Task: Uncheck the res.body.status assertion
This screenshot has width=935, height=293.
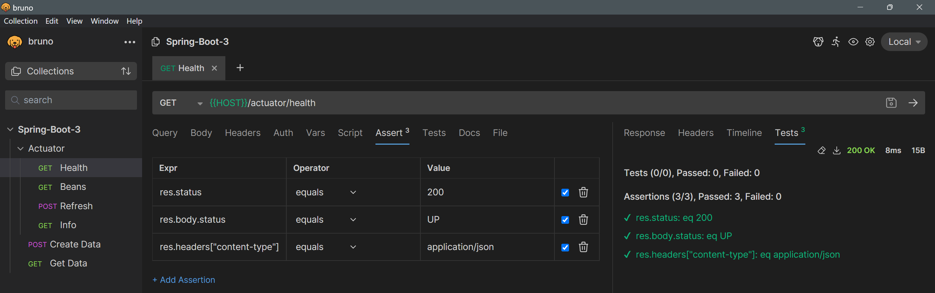Action: 565,220
